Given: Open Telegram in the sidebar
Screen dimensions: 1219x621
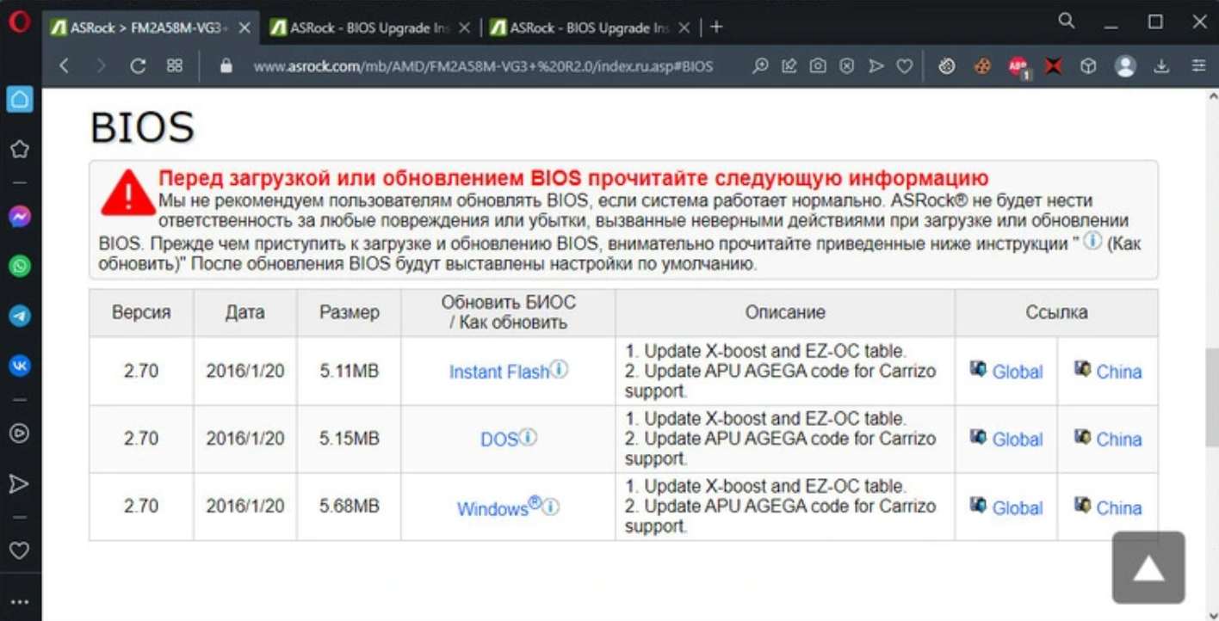Looking at the screenshot, I should (19, 316).
